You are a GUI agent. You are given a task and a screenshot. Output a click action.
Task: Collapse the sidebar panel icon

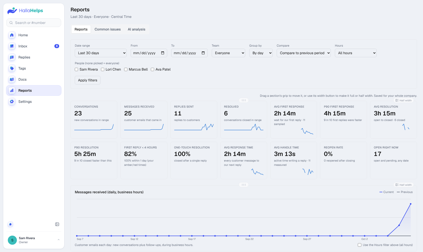click(57, 224)
